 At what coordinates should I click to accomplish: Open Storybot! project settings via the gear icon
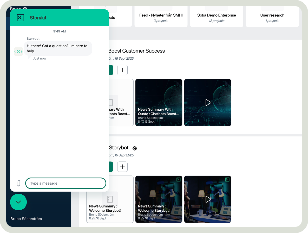134,148
